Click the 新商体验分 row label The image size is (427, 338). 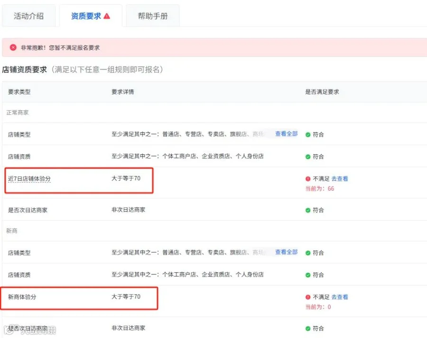tap(22, 297)
